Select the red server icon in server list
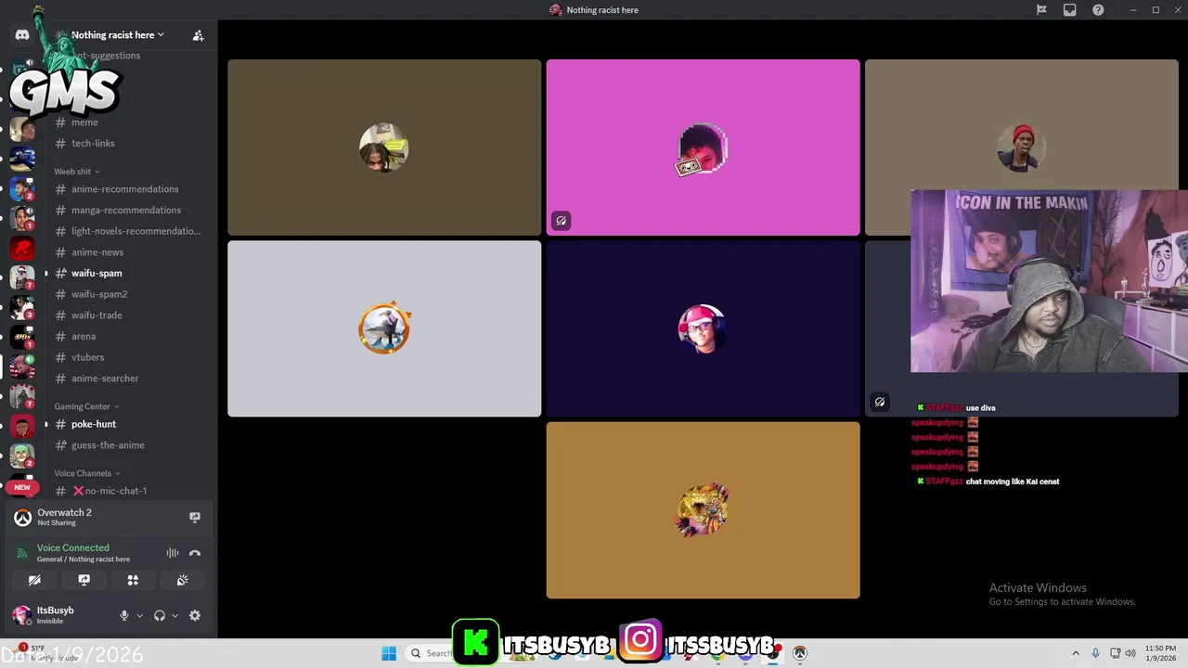The height and width of the screenshot is (668, 1188). click(x=22, y=248)
